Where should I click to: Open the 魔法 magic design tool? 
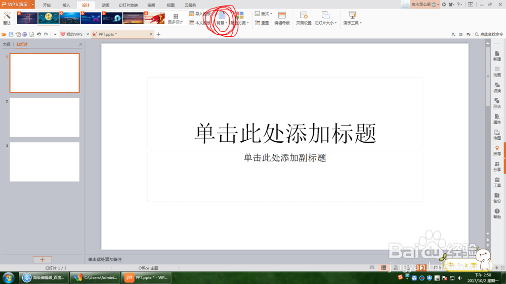pyautogui.click(x=7, y=18)
